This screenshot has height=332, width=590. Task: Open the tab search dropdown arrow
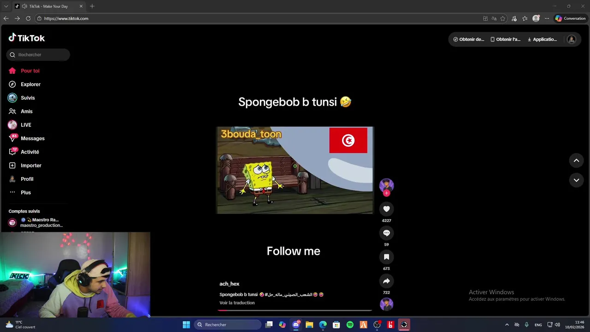(x=6, y=6)
